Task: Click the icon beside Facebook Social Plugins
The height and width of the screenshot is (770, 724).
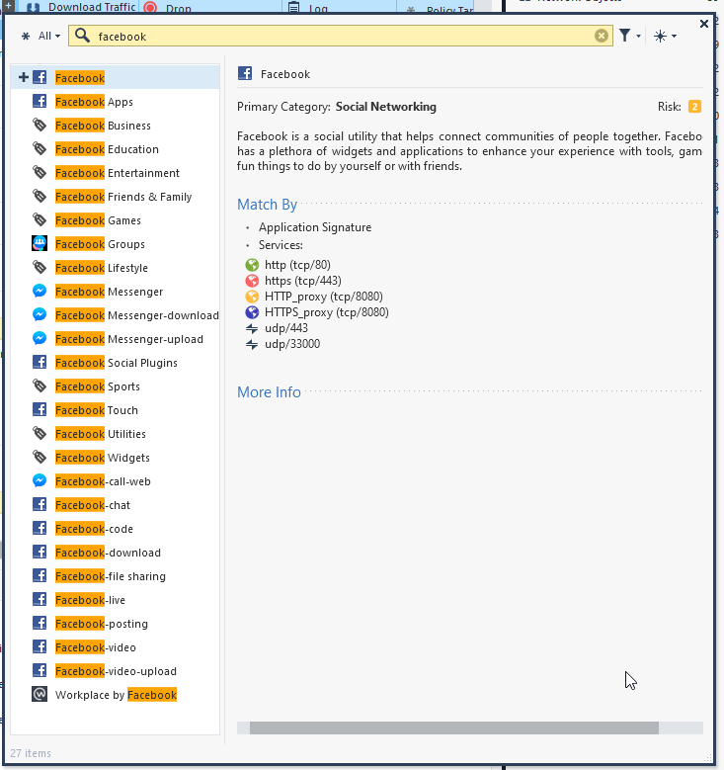Action: (x=40, y=363)
